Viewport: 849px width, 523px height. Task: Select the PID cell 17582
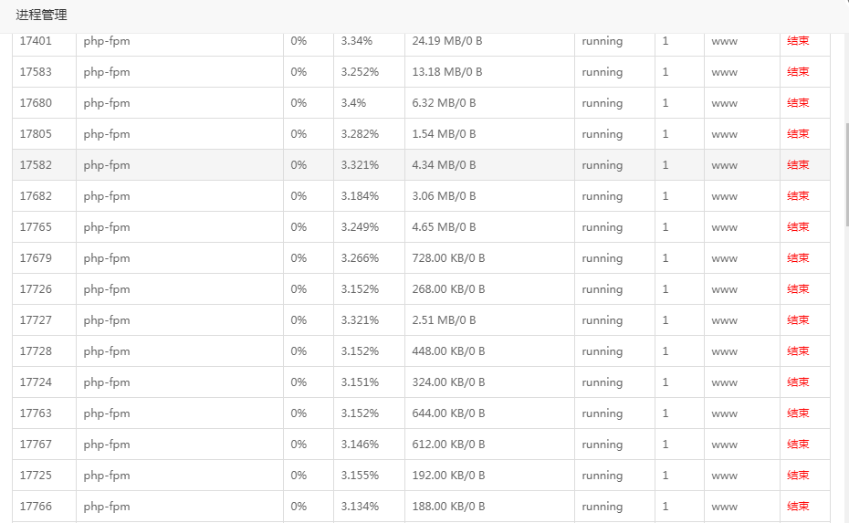point(44,165)
